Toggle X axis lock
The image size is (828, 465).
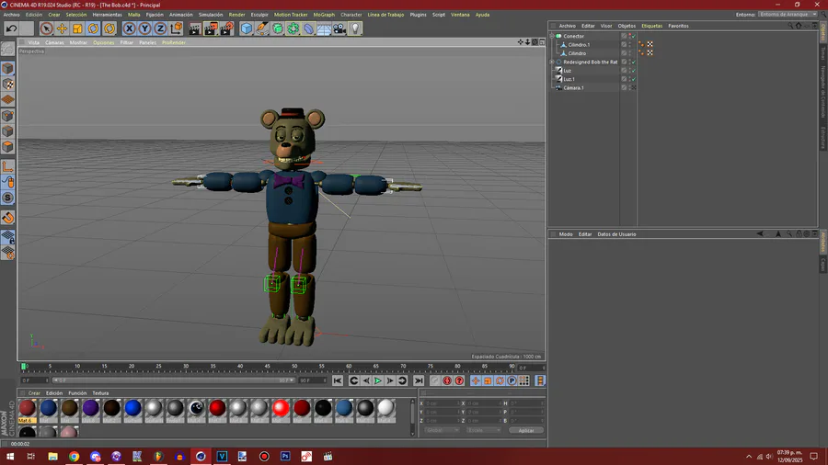(129, 28)
